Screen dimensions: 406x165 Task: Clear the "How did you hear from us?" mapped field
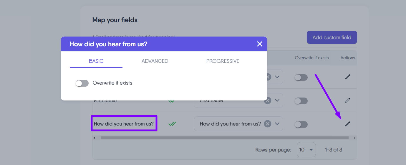267,124
